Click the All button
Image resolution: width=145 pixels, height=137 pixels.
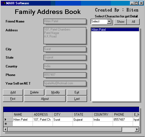133,22
